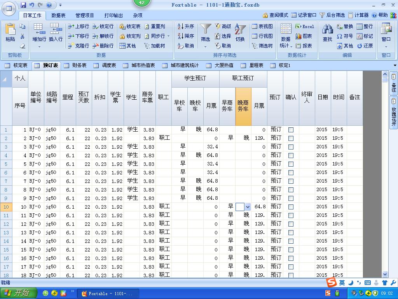Toggle 确认 checkbox in row 12
Image resolution: width=398 pixels, height=299 pixels.
coord(291,224)
